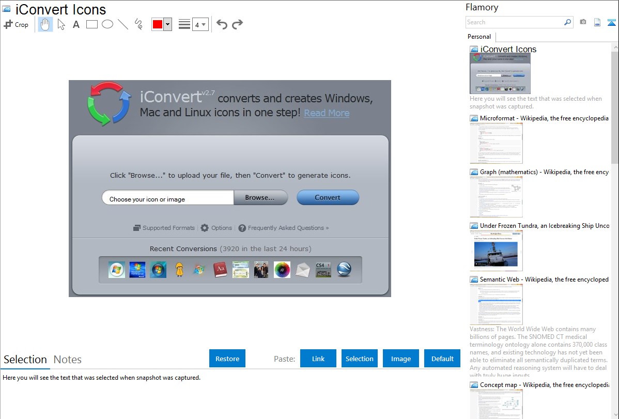The image size is (619, 419).
Task: Click the snapshot list scroll up arrow
Action: (615, 47)
